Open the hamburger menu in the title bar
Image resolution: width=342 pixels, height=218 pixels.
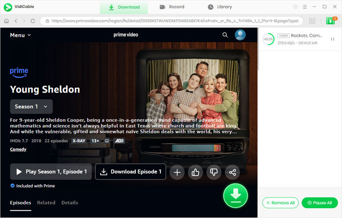coord(305,7)
